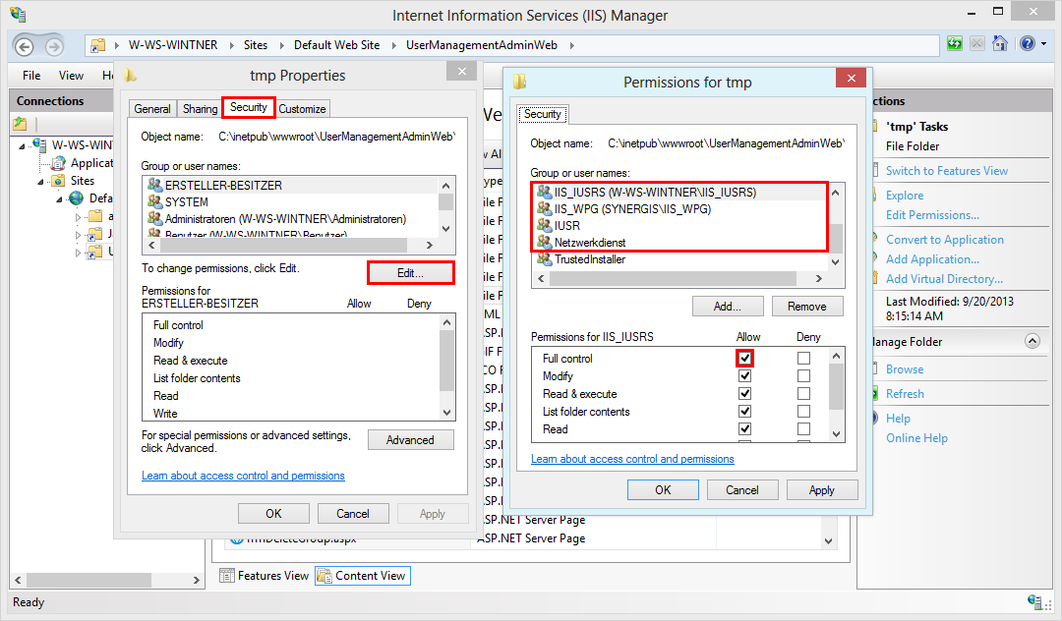Viewport: 1062px width, 621px height.
Task: Collapse the Manage Folder section chevron
Action: pos(1032,341)
